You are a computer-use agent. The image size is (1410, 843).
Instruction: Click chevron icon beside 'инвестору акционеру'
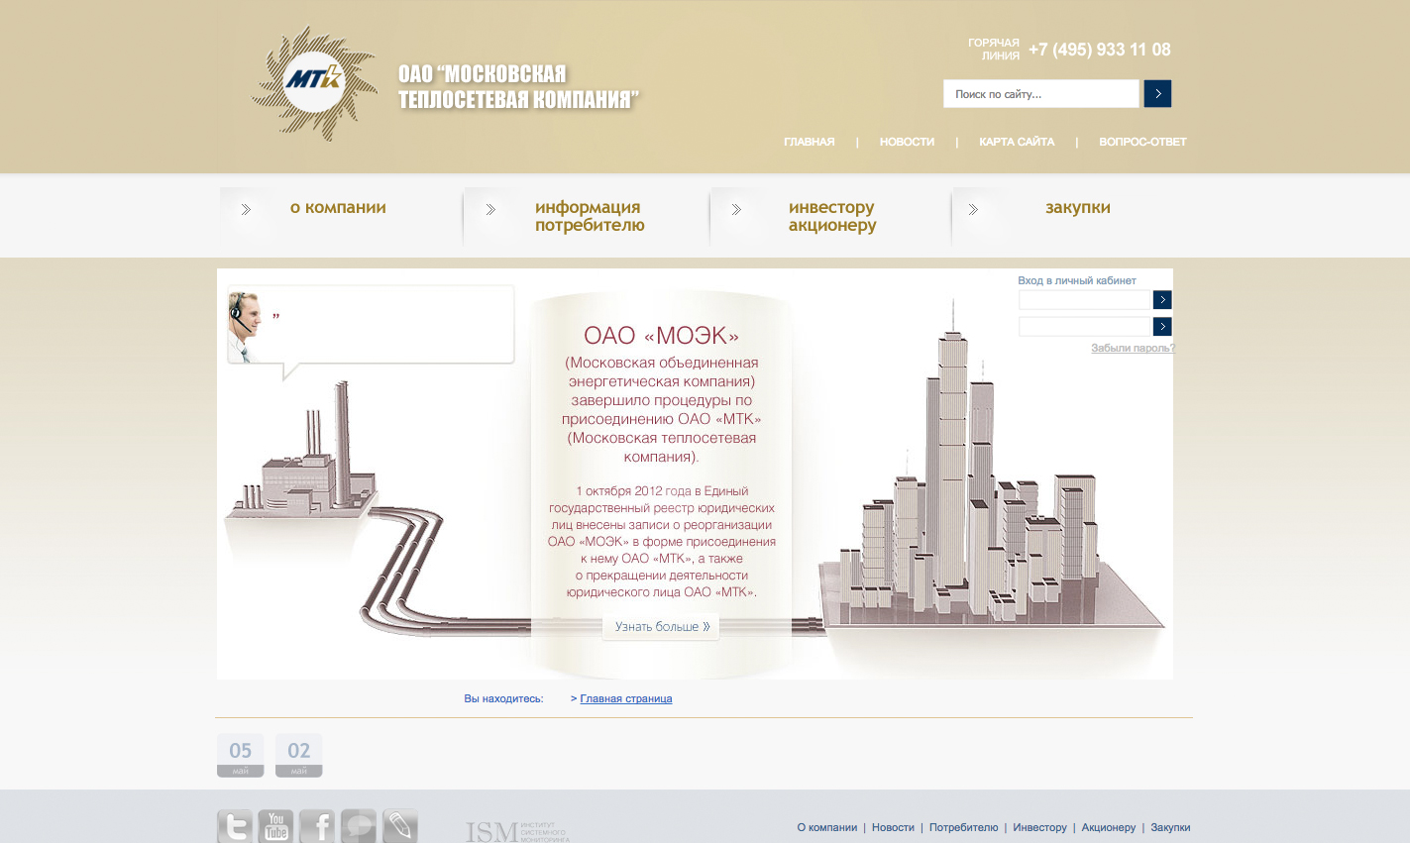point(736,209)
